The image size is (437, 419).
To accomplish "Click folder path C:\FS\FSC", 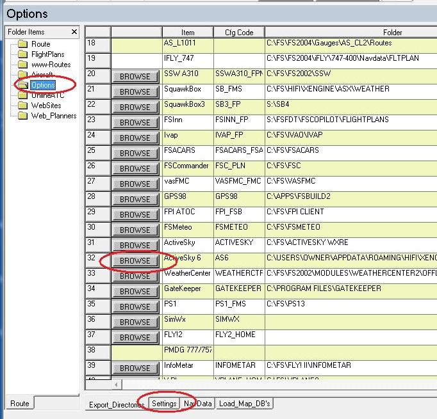I will coord(284,166).
